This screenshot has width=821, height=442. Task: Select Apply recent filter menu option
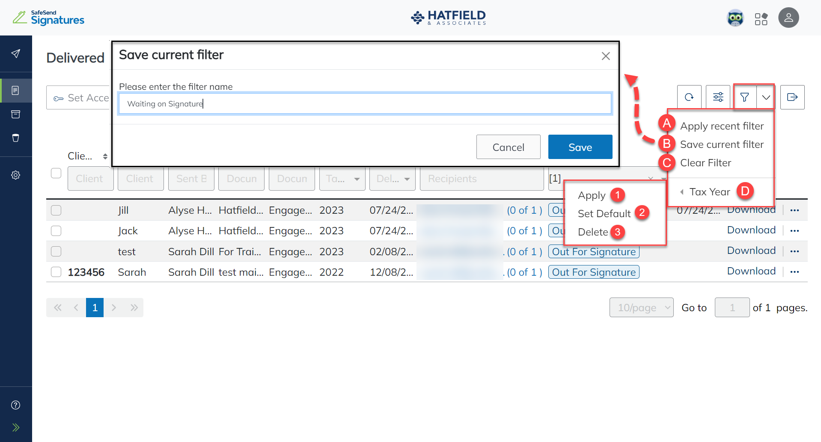pos(722,125)
